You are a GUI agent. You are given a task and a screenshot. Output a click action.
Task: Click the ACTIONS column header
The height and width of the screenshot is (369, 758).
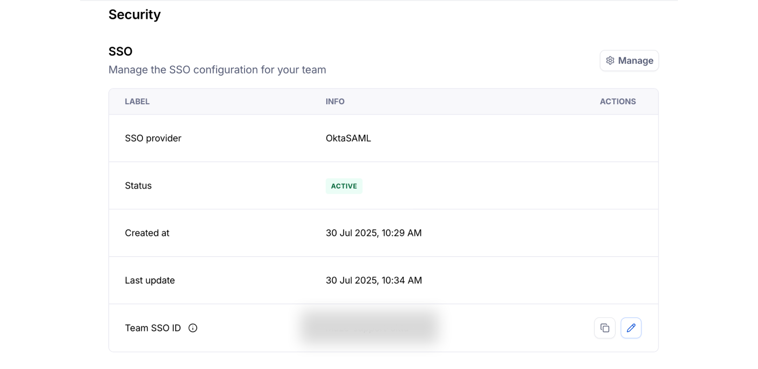click(618, 102)
